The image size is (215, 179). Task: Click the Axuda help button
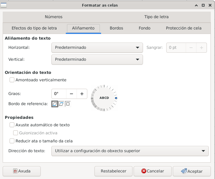coord(22,171)
